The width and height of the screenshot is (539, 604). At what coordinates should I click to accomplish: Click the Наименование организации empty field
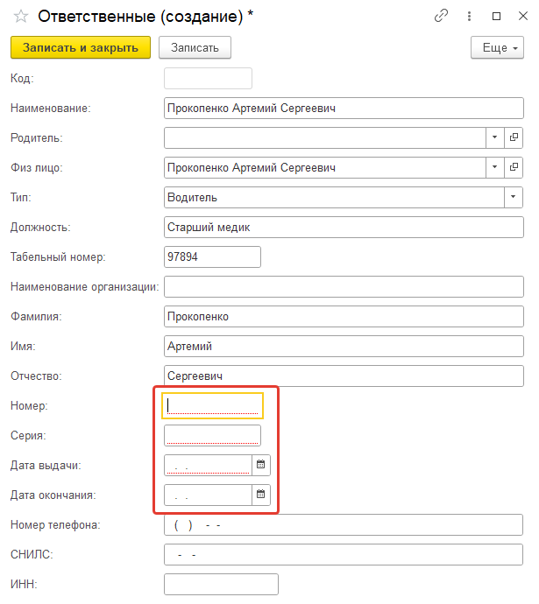pos(344,286)
